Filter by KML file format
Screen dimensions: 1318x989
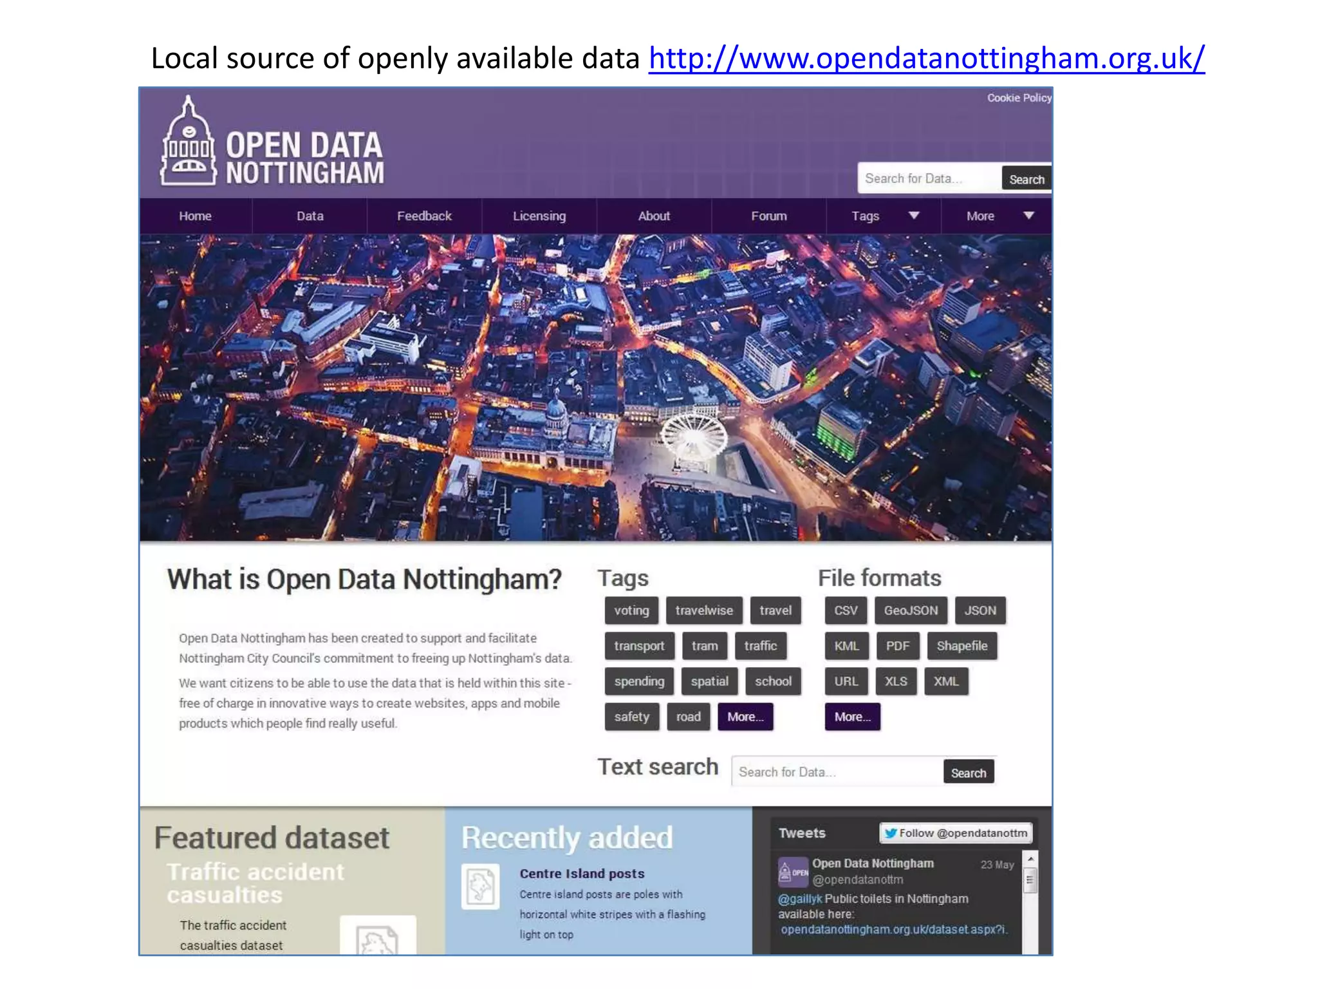point(846,646)
